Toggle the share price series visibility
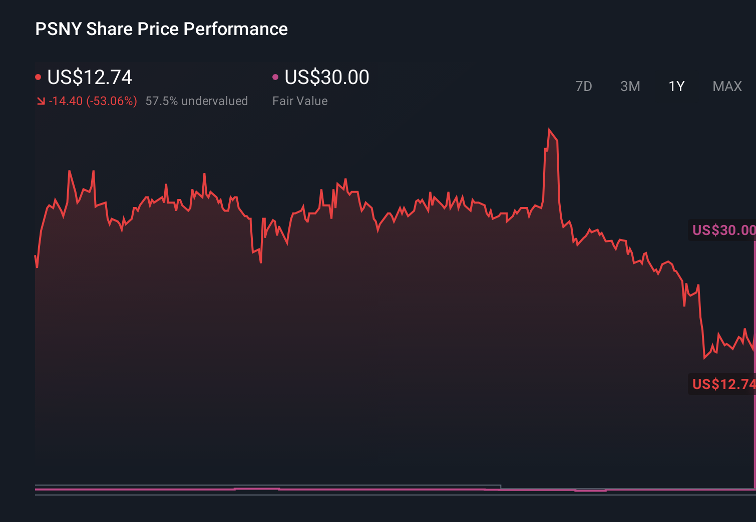This screenshot has height=522, width=756. (x=89, y=77)
